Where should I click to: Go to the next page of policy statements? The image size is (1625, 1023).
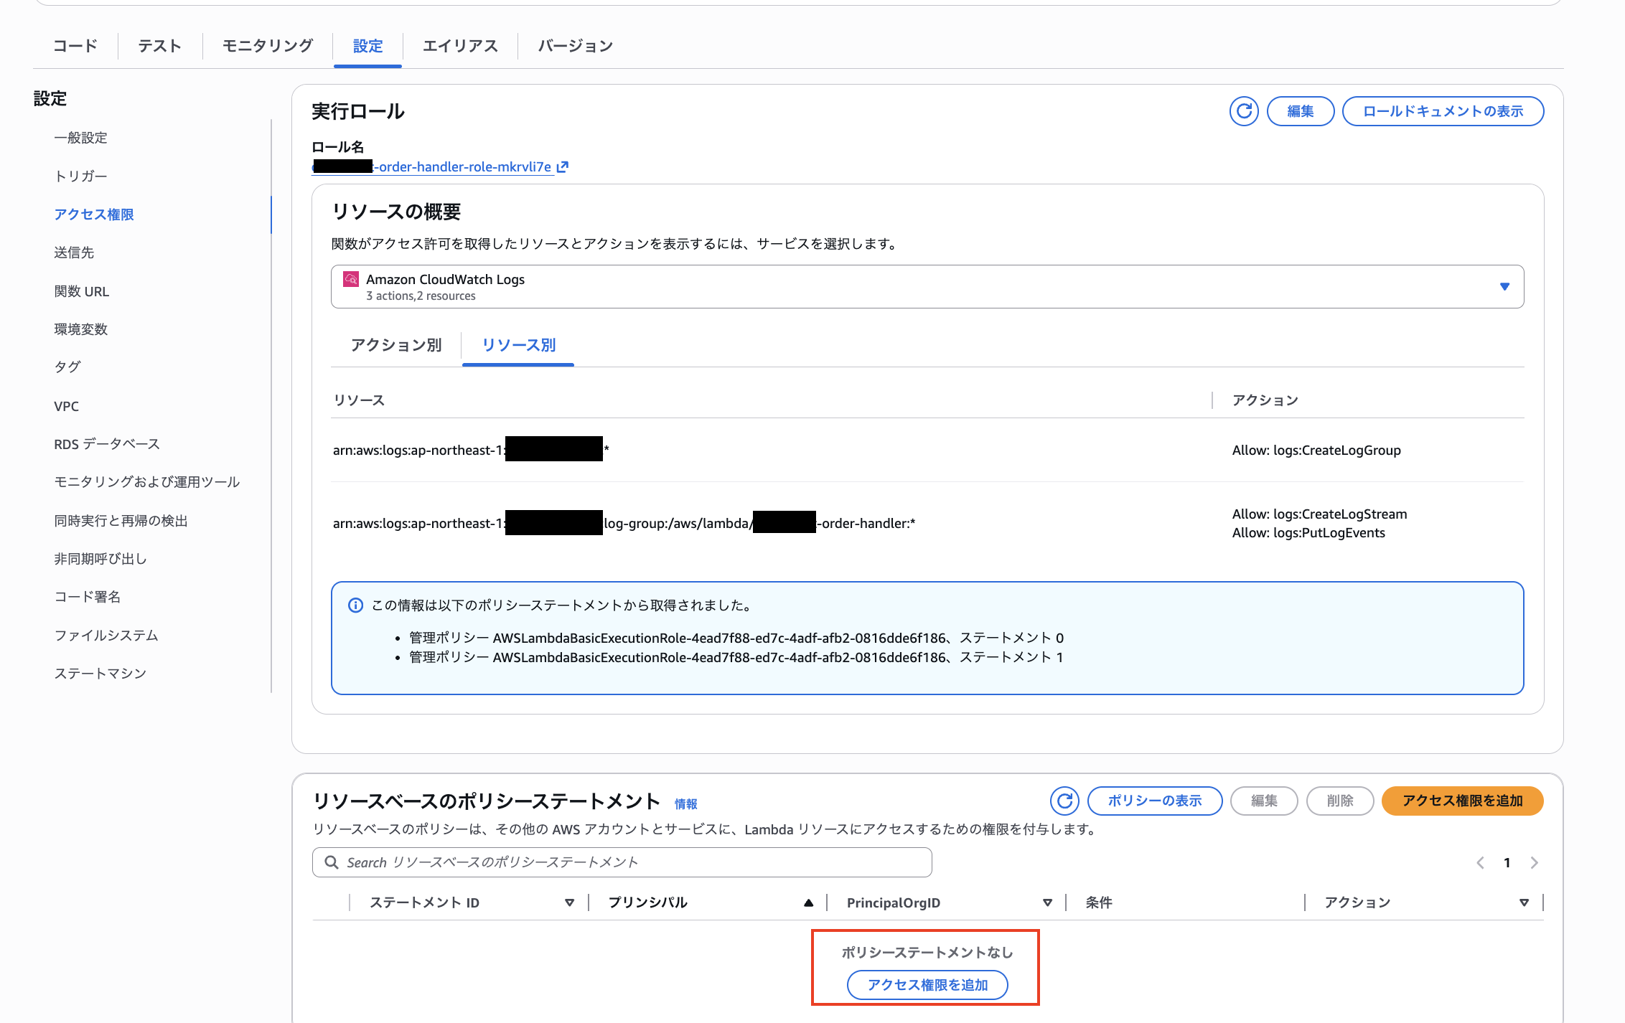tap(1535, 862)
